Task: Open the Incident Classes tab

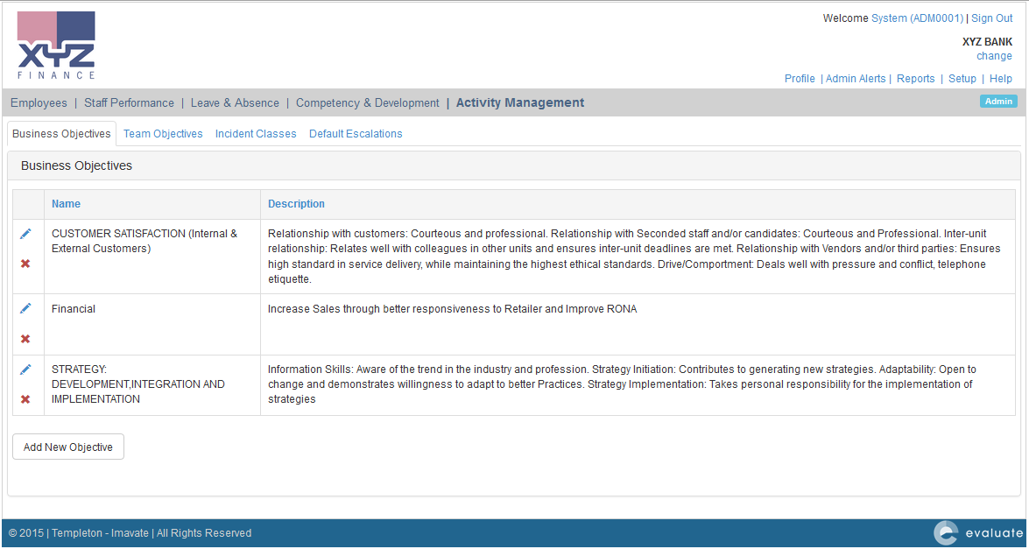Action: 256,134
